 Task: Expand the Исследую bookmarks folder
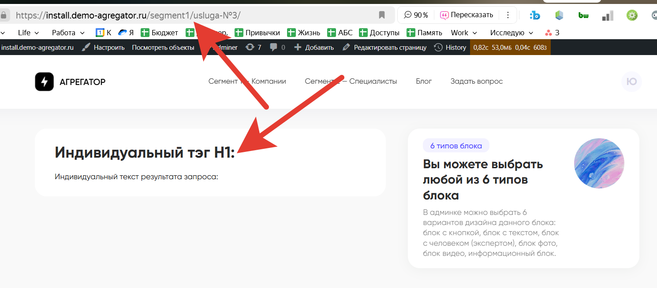(x=511, y=33)
